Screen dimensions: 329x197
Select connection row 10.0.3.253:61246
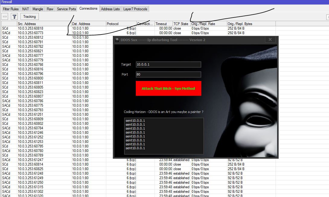57,133
